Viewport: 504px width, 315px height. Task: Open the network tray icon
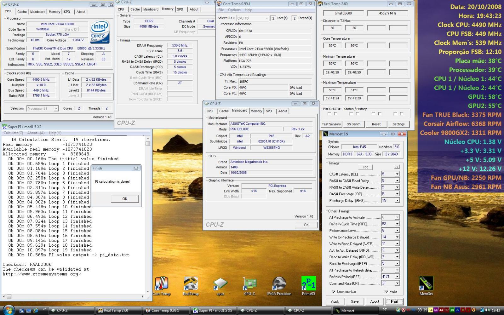(482, 310)
